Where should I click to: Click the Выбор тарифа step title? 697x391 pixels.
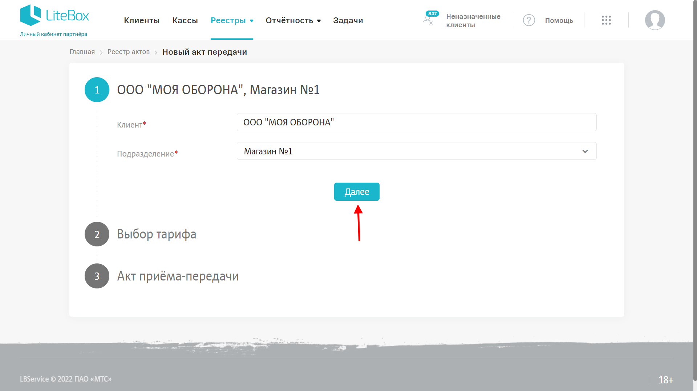(x=157, y=234)
